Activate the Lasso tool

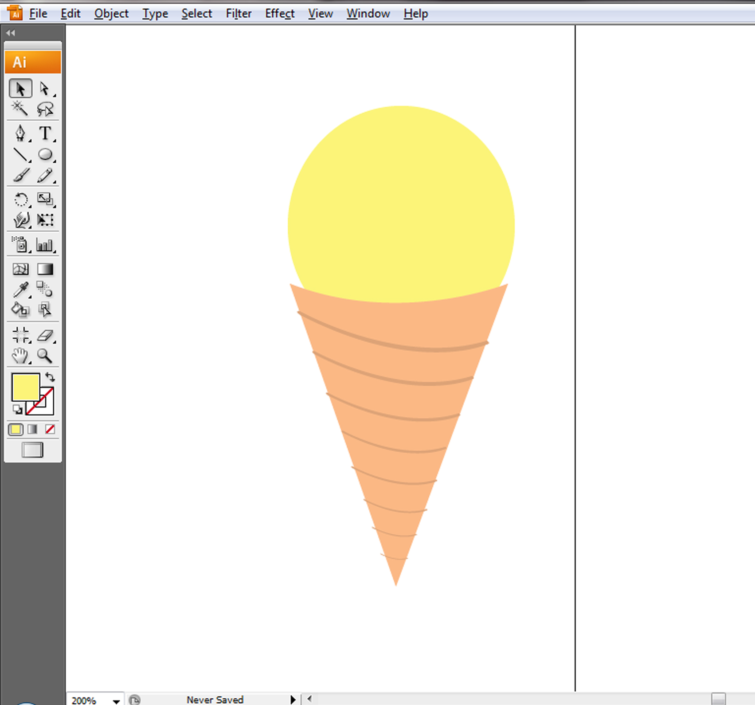45,109
